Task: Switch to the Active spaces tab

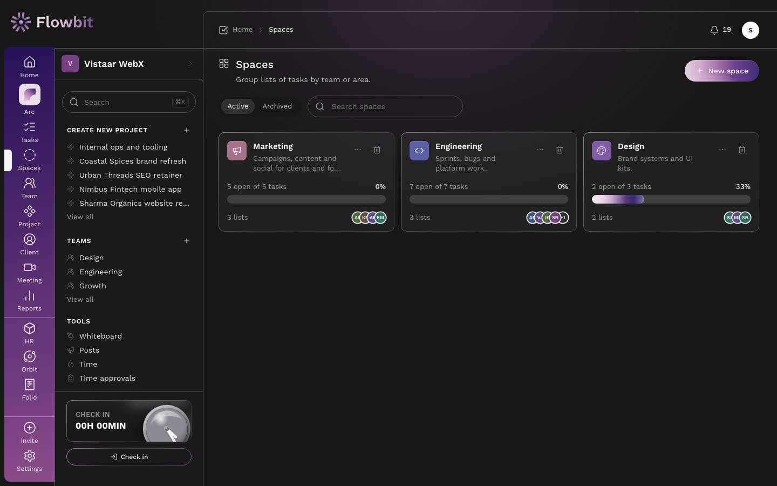Action: click(238, 106)
